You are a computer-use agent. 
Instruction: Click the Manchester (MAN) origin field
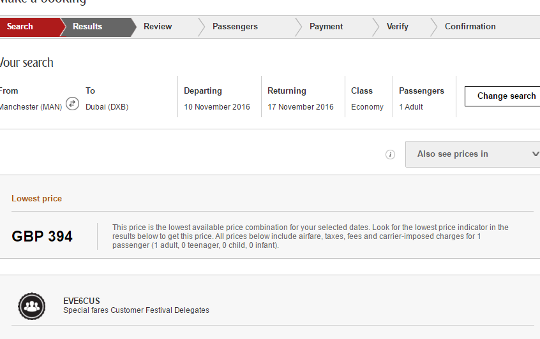click(x=30, y=107)
